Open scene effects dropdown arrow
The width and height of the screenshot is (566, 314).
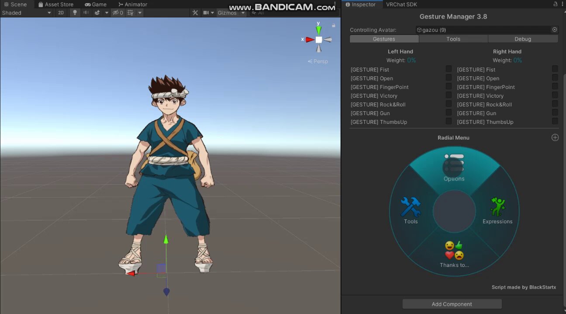[x=106, y=13]
